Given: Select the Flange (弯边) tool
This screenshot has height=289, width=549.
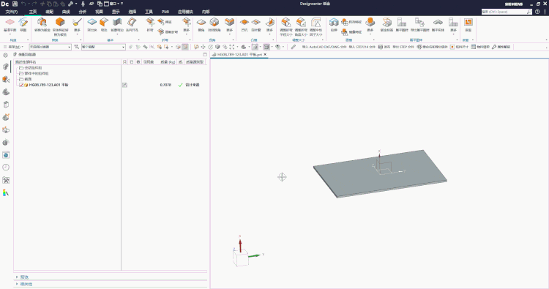Looking at the screenshot, I should (104, 24).
